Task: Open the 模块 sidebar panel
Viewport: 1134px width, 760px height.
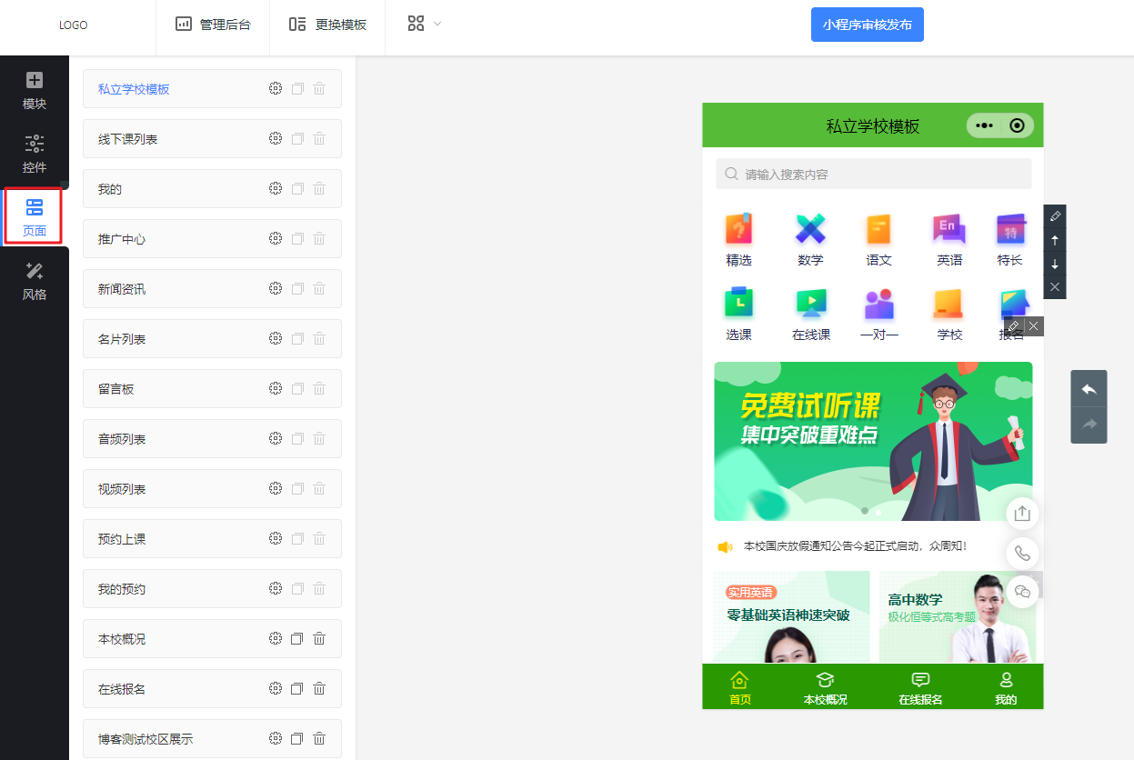Action: (35, 91)
